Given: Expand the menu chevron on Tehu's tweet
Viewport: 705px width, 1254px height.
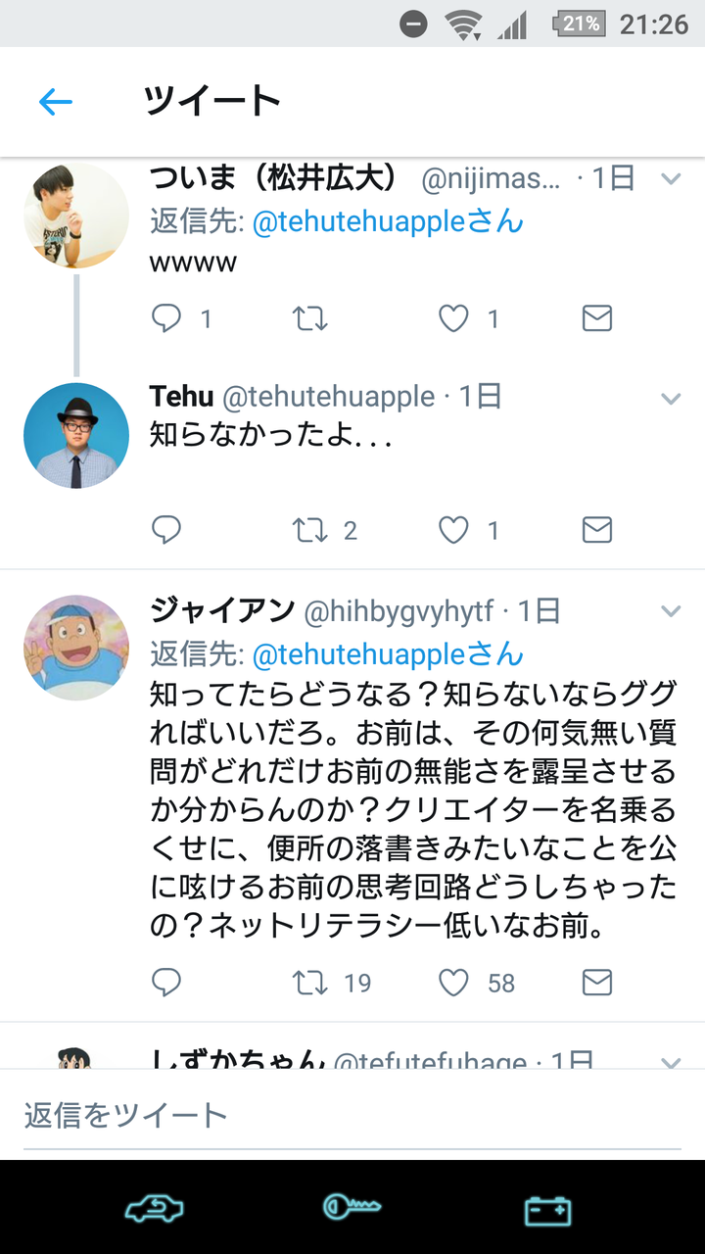Looking at the screenshot, I should tap(671, 399).
